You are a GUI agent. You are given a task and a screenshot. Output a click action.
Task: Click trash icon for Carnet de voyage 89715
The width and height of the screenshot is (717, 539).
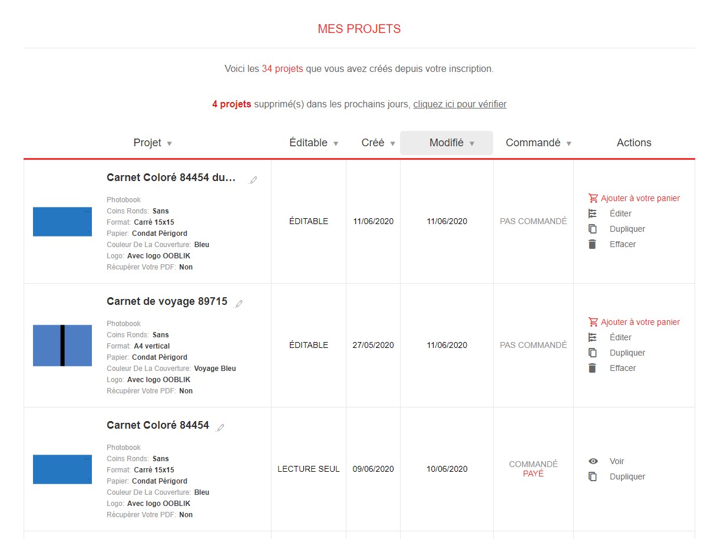(593, 368)
